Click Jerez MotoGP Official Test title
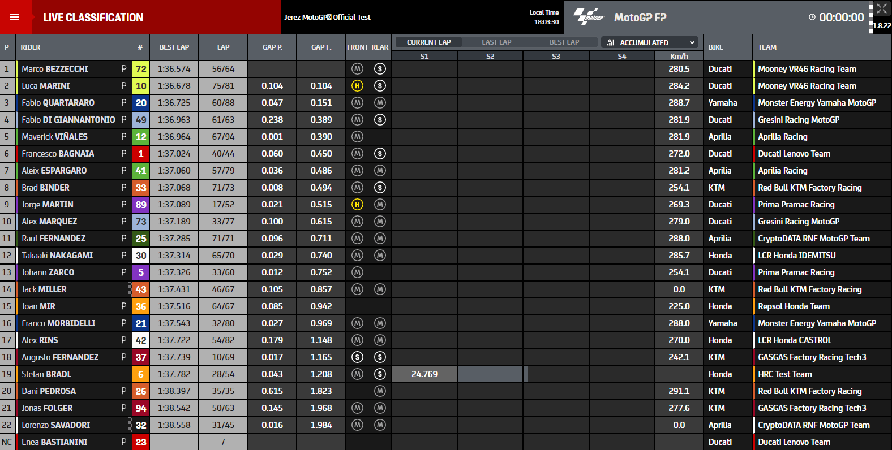 (327, 18)
